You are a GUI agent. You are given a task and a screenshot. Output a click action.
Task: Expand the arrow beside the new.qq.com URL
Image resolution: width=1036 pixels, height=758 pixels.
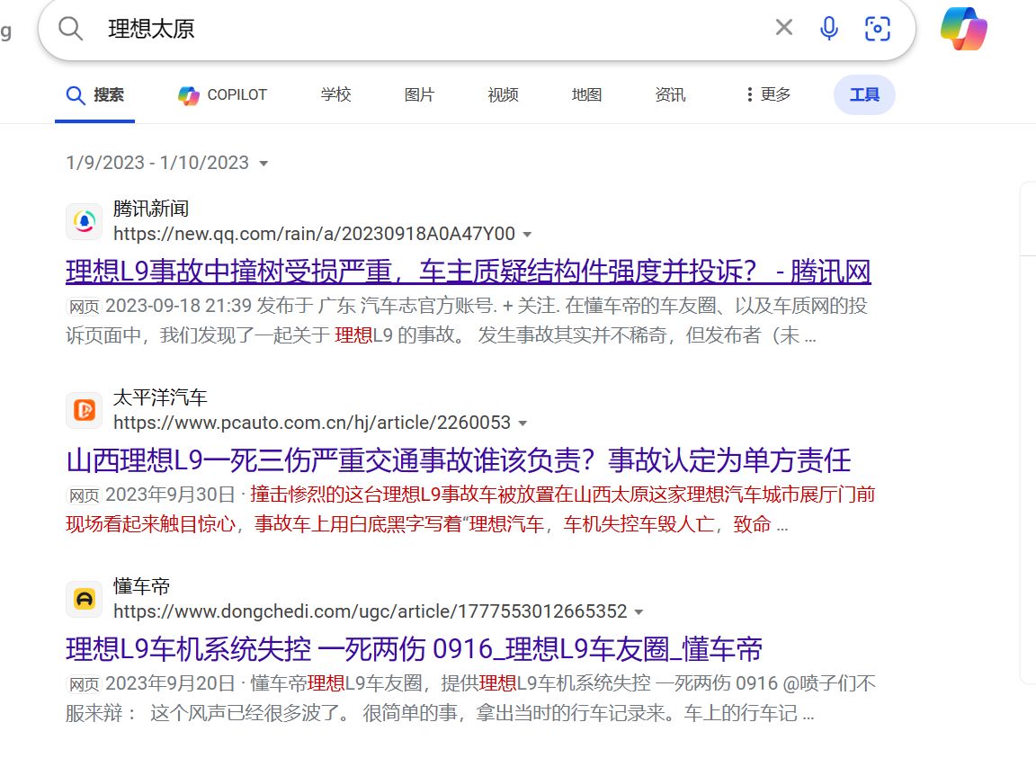[527, 235]
